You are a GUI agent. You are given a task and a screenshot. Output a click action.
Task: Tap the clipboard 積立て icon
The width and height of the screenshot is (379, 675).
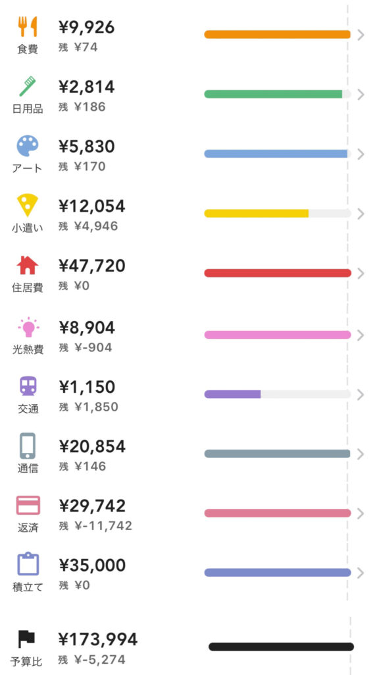point(28,564)
